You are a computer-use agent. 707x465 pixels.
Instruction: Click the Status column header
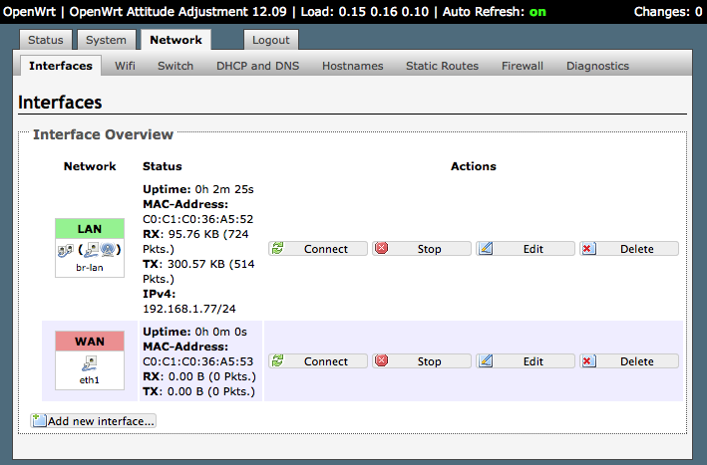pos(163,166)
